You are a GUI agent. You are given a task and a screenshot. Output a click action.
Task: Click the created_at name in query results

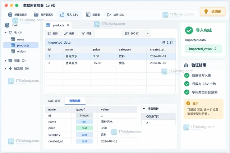(x=55, y=141)
